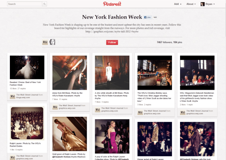Screen dimensions: 226x160
Task: Open the leopard dinner jacket photo
Action: 155,139
